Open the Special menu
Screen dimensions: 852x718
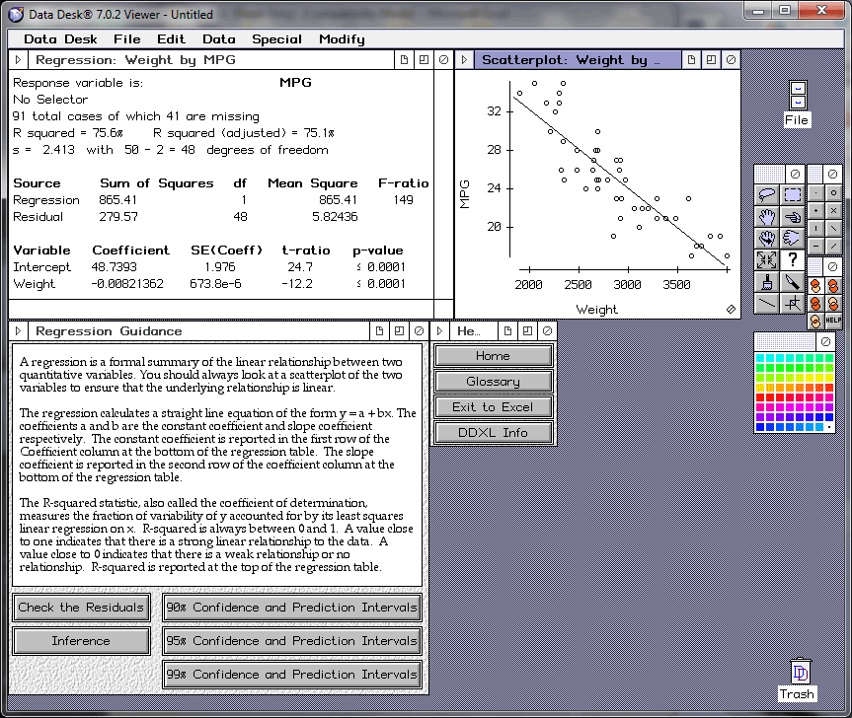(276, 39)
